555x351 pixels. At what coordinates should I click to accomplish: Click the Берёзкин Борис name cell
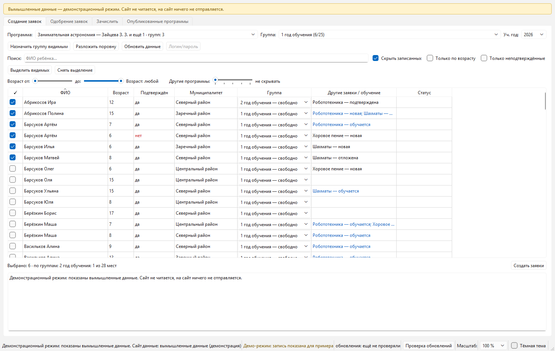click(65, 213)
